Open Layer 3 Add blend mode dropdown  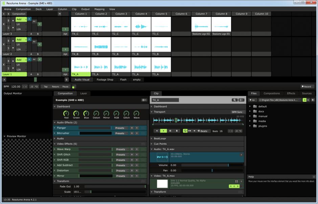[x=21, y=19]
